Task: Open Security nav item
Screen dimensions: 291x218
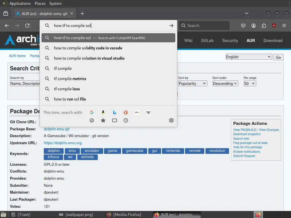Action: pyautogui.click(x=230, y=41)
